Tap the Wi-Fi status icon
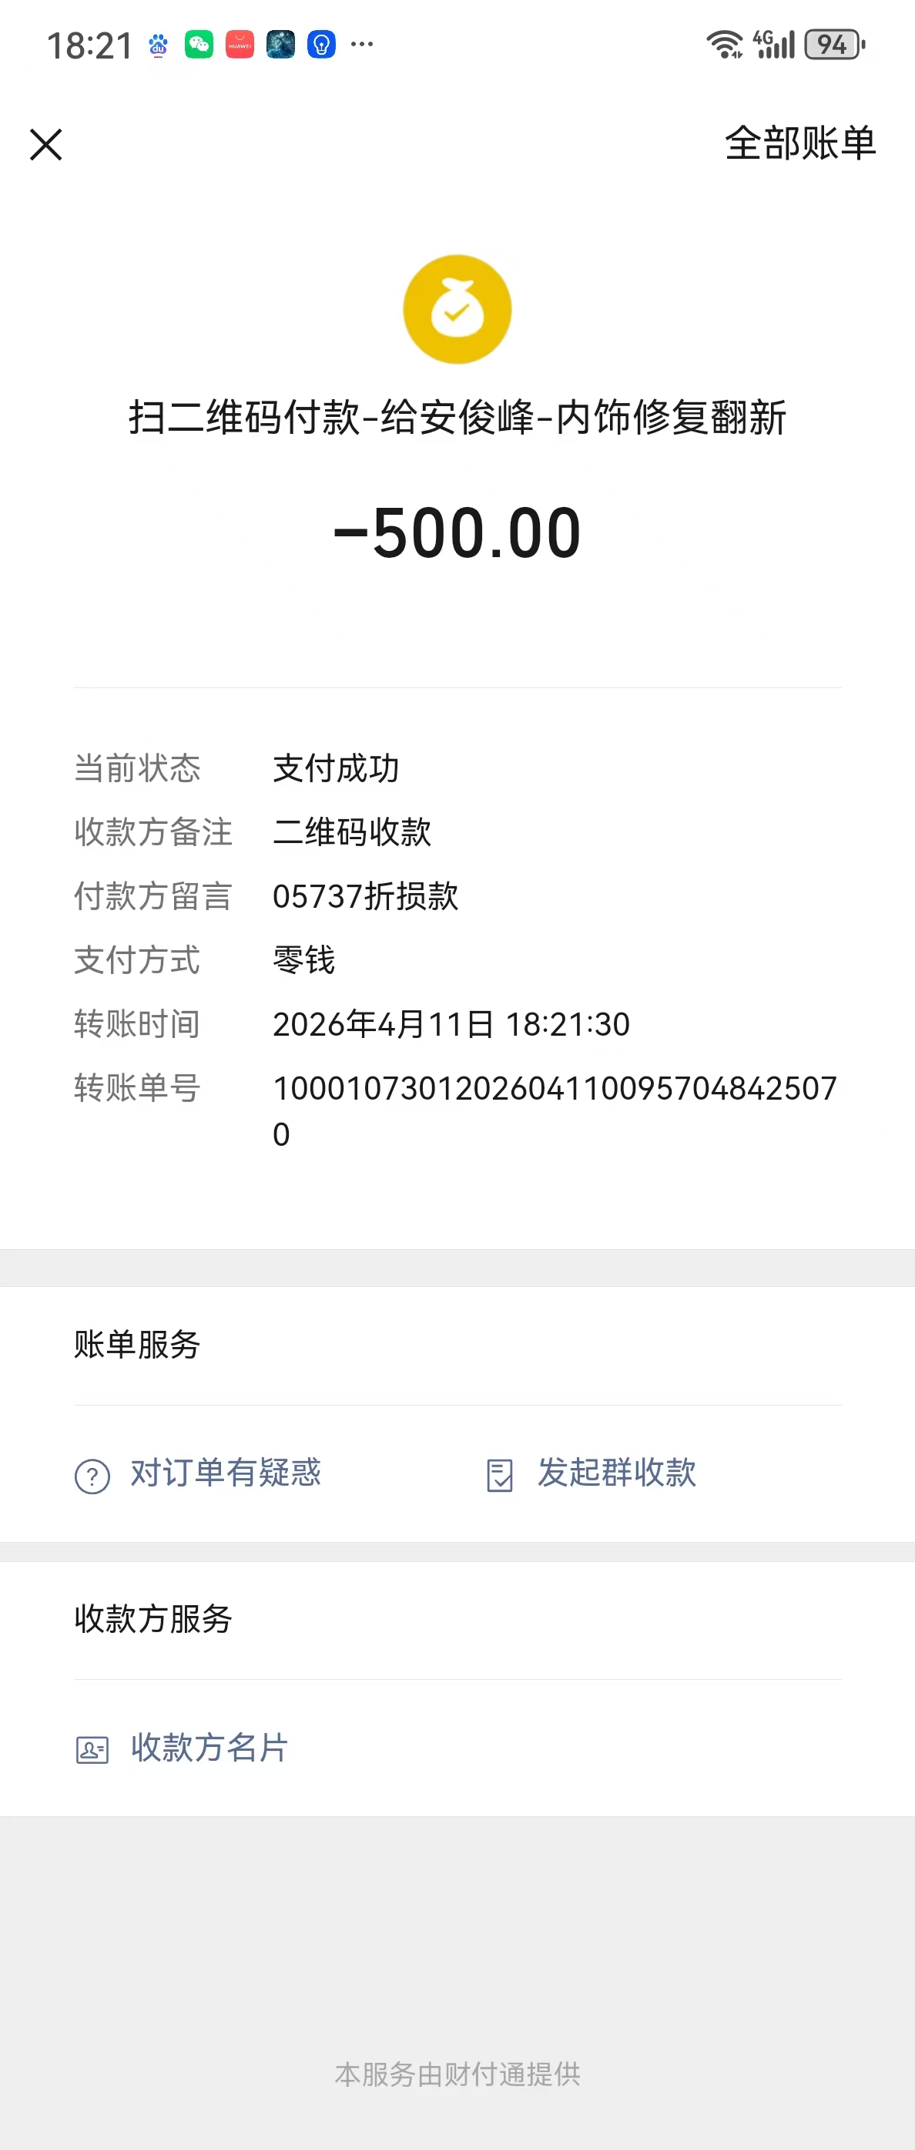The height and width of the screenshot is (2150, 915). click(x=724, y=44)
